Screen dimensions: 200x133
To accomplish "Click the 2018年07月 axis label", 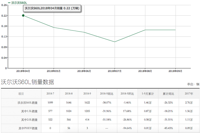I will (x=115, y=71).
